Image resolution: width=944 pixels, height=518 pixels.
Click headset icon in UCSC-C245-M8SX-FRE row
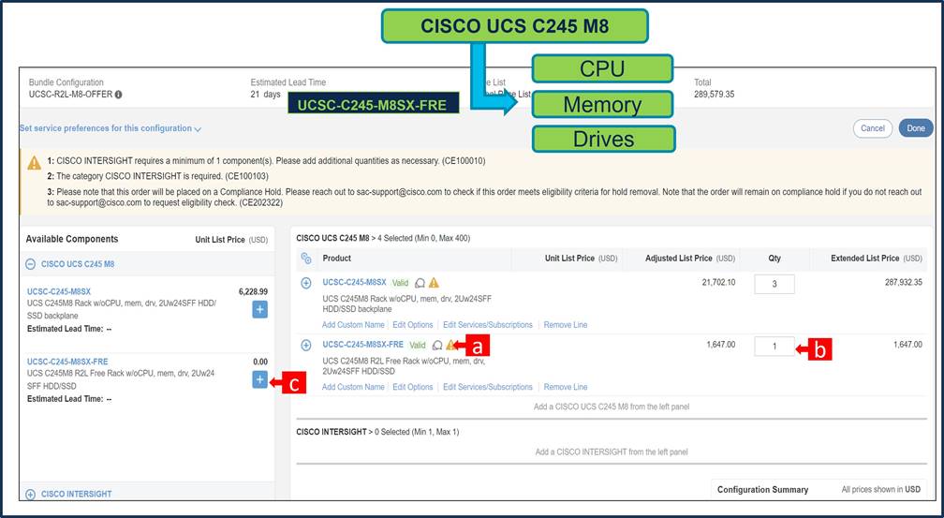click(x=437, y=345)
